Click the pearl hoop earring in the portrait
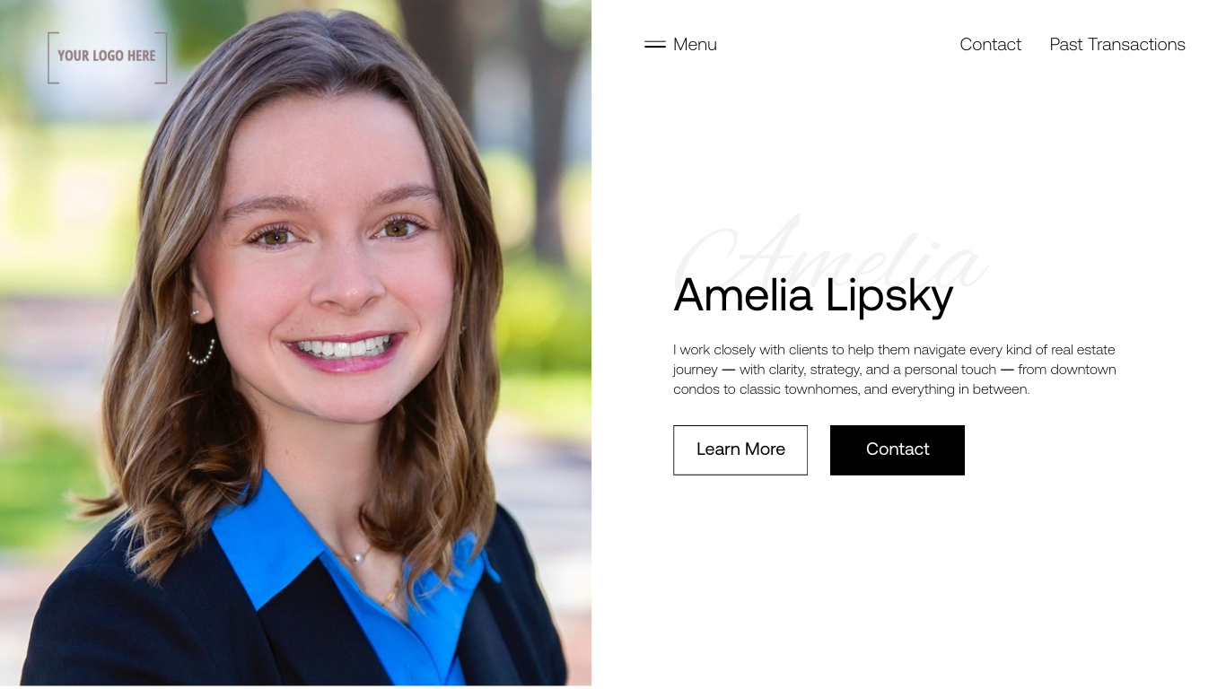 pyautogui.click(x=200, y=348)
